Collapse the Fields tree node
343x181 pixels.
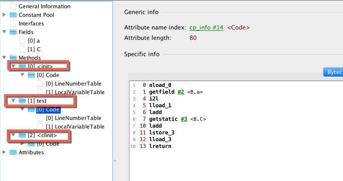pyautogui.click(x=5, y=32)
